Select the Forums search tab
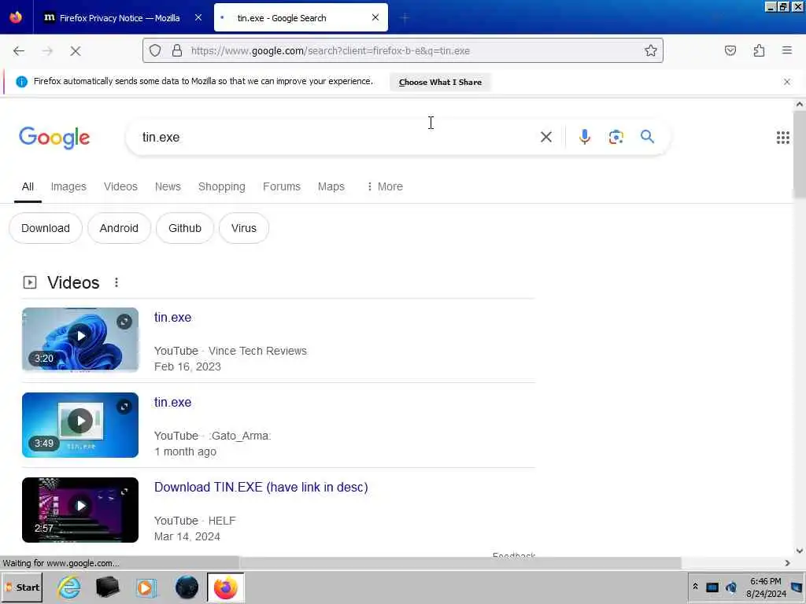The width and height of the screenshot is (806, 604). 281,186
